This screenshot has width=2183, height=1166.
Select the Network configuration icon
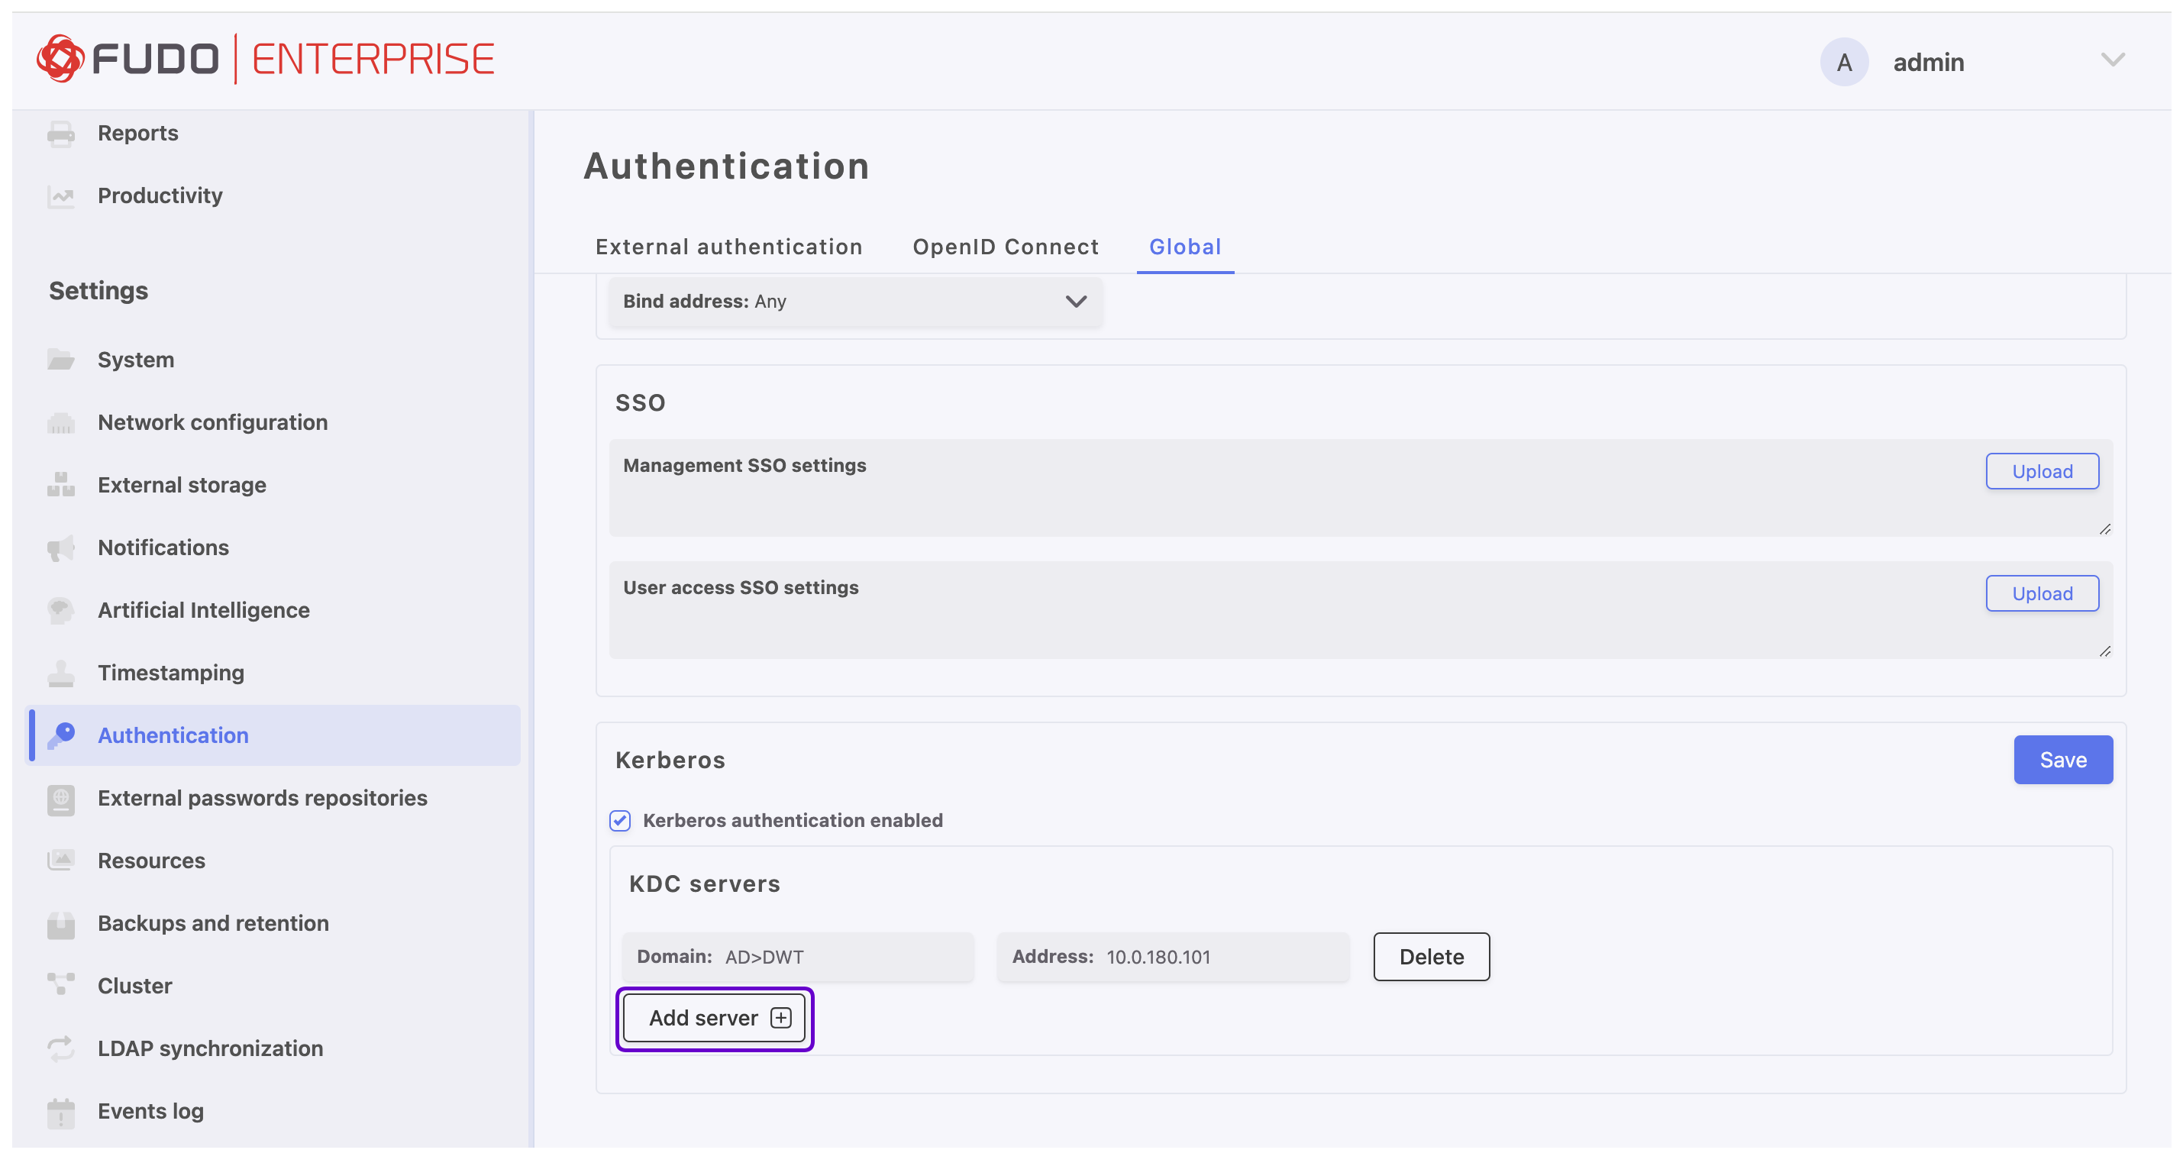point(60,422)
